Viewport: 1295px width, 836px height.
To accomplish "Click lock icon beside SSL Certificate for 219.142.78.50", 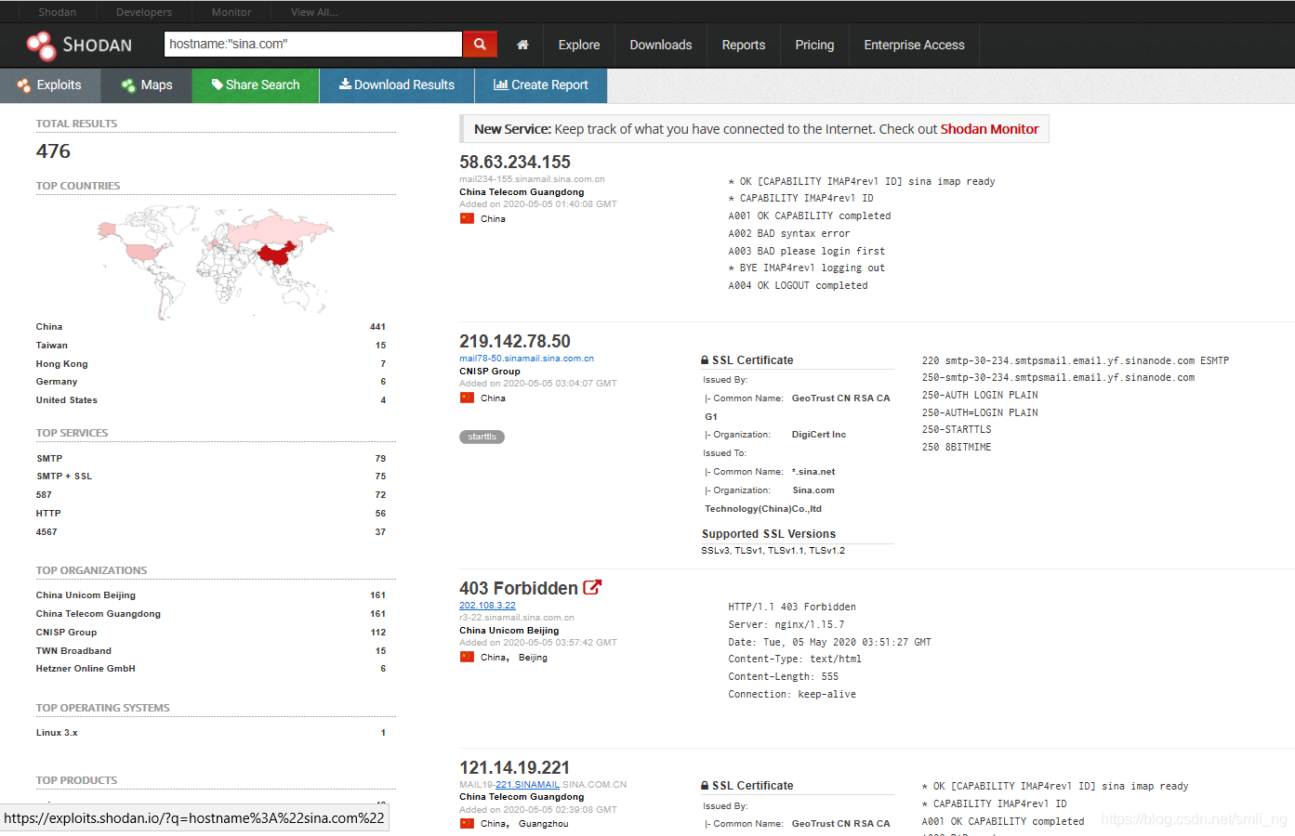I will (706, 360).
